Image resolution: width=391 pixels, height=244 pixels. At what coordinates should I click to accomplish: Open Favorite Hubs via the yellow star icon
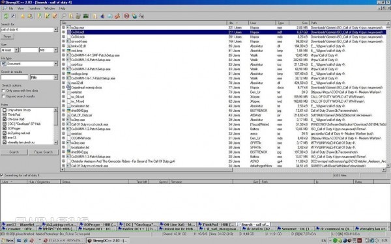(22, 16)
